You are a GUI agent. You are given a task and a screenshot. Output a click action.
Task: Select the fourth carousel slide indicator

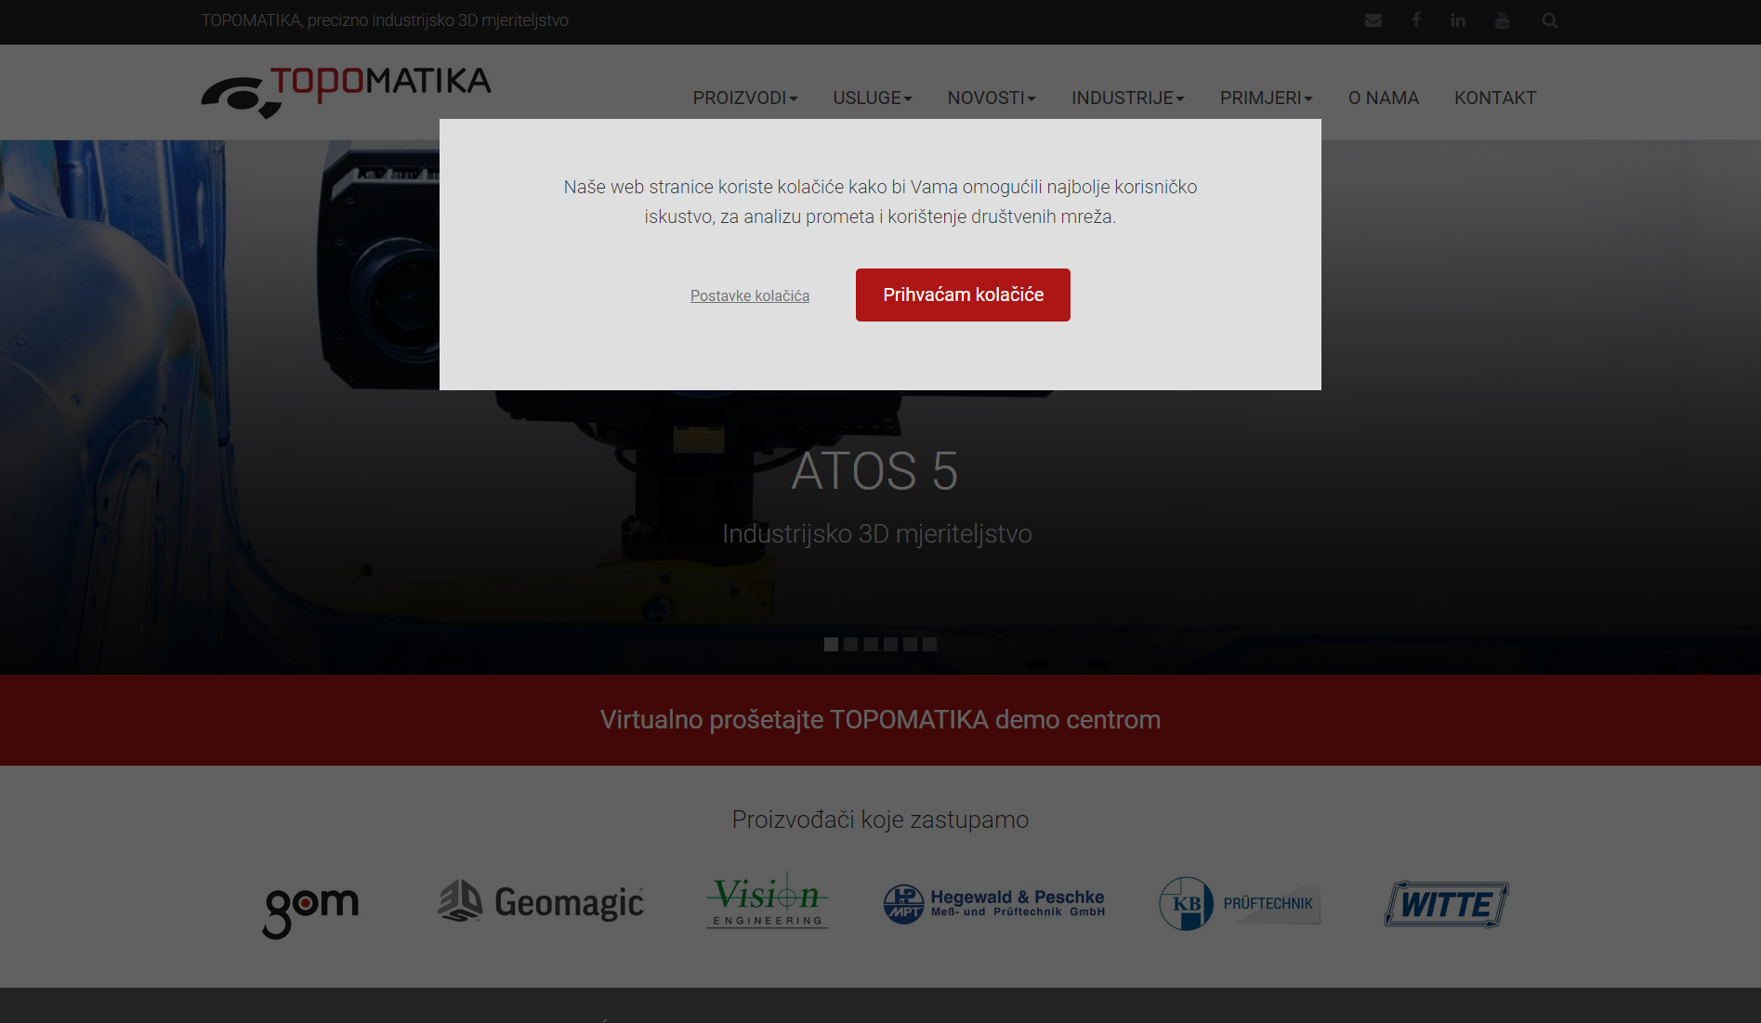click(x=890, y=644)
